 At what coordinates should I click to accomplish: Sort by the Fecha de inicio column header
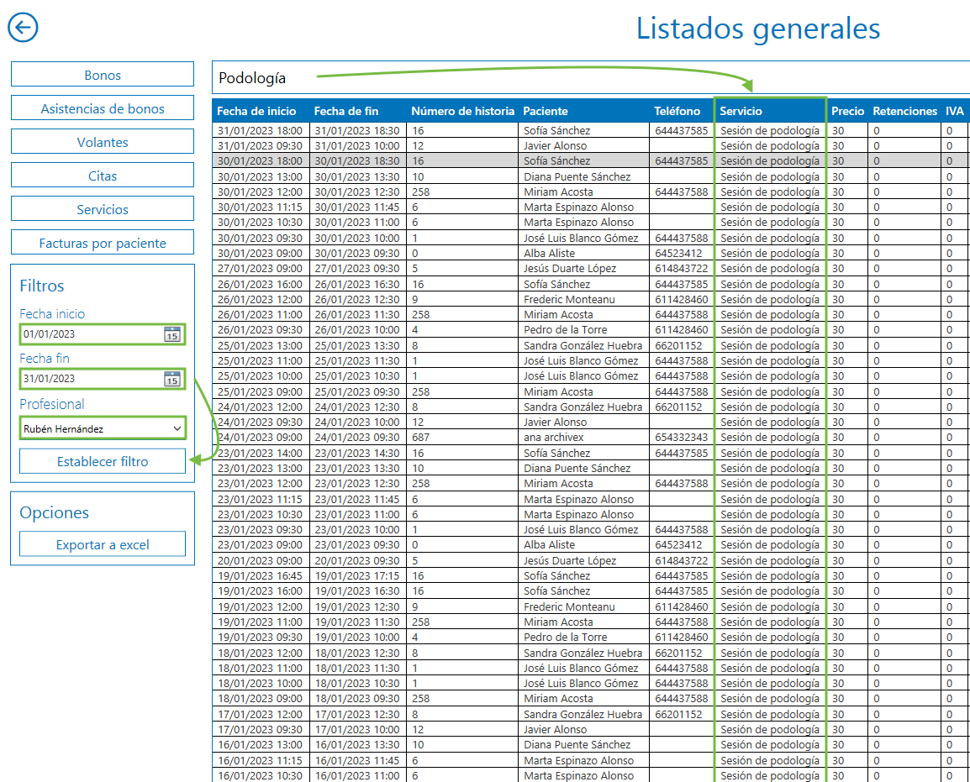[x=256, y=111]
